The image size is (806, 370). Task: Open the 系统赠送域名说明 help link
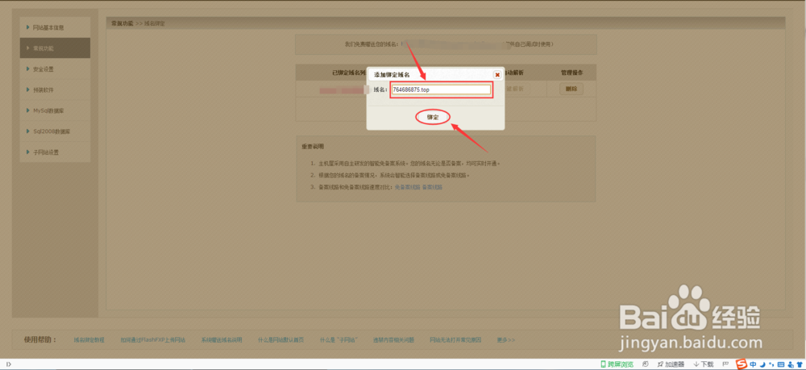point(222,339)
